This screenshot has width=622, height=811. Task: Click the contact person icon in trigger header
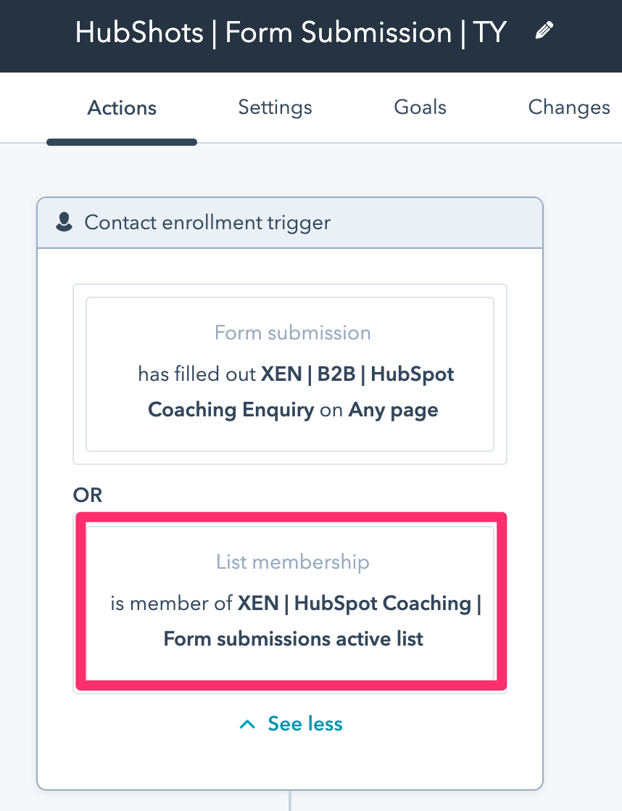tap(64, 222)
